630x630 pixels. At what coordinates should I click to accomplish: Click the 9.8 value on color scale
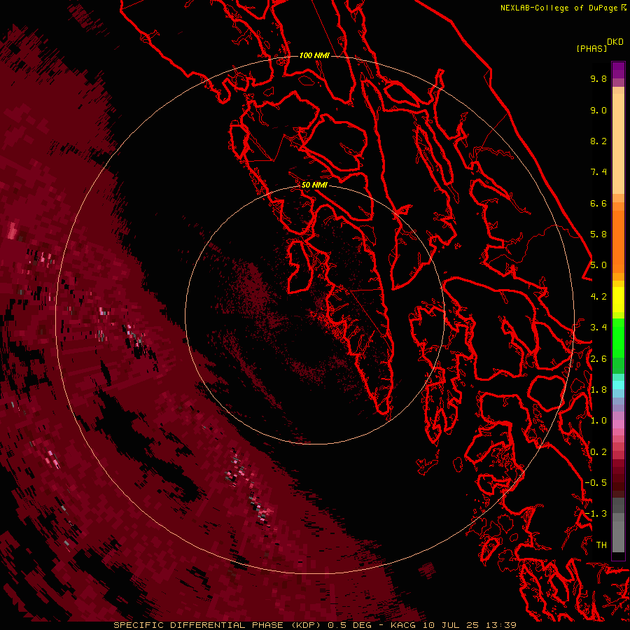tap(598, 78)
